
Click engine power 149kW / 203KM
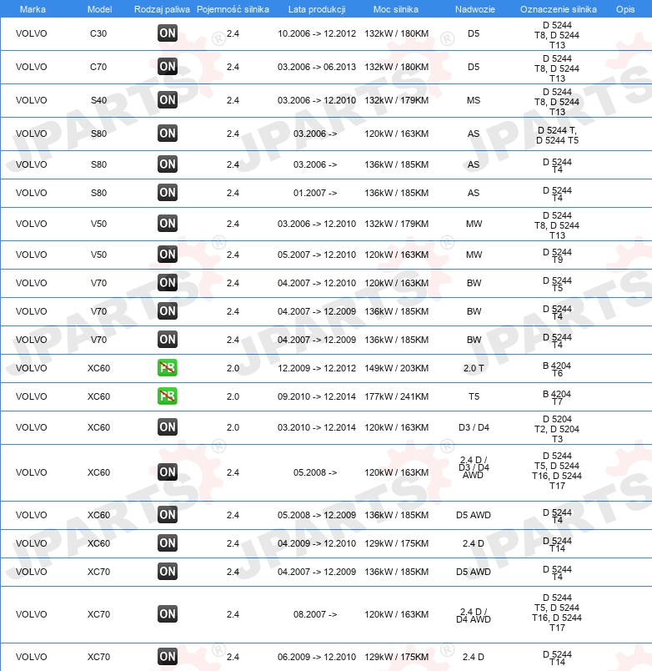click(x=396, y=368)
